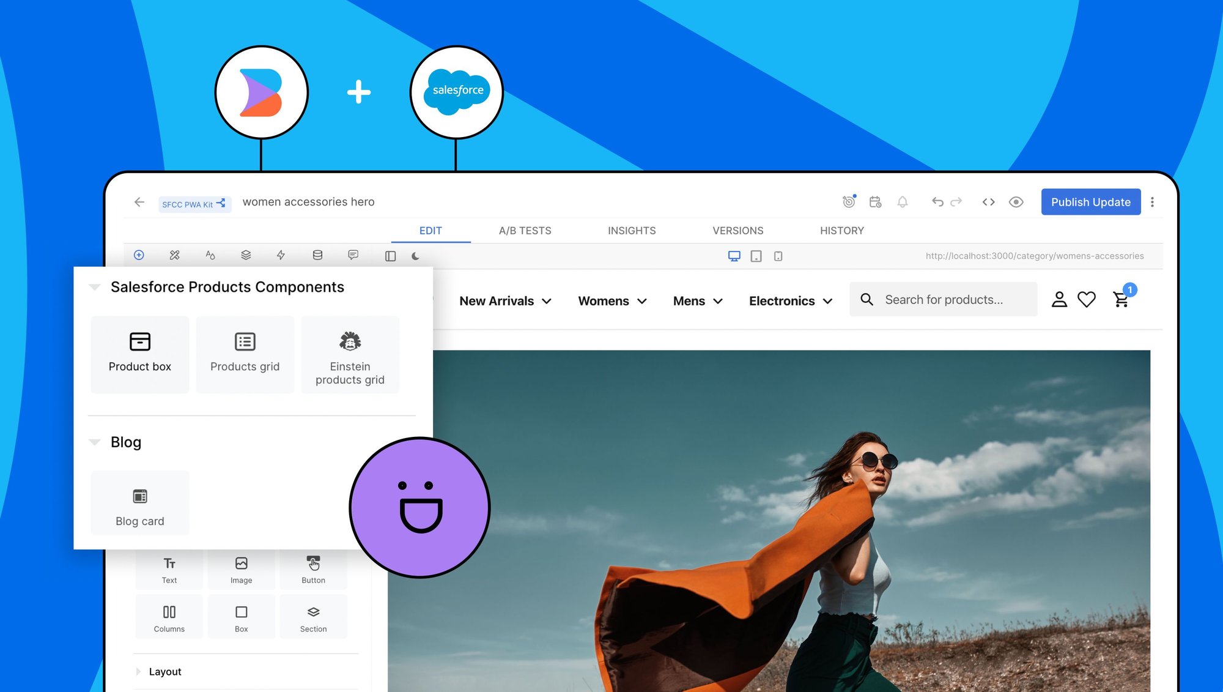
Task: Open the user account icon
Action: [1059, 299]
